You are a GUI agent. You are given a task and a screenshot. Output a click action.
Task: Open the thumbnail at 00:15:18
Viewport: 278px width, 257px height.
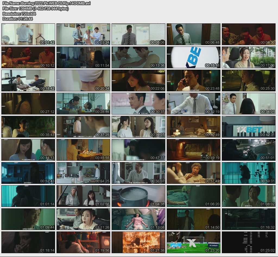coord(194,57)
